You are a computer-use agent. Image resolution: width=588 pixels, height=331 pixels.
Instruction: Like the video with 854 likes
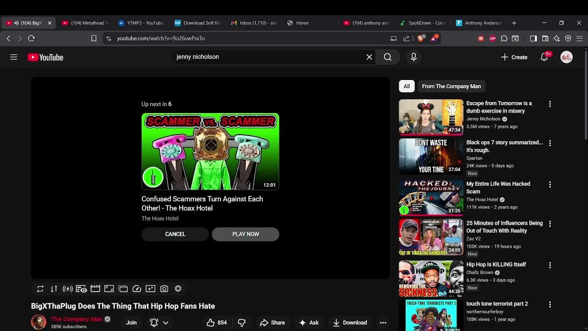[216, 323]
